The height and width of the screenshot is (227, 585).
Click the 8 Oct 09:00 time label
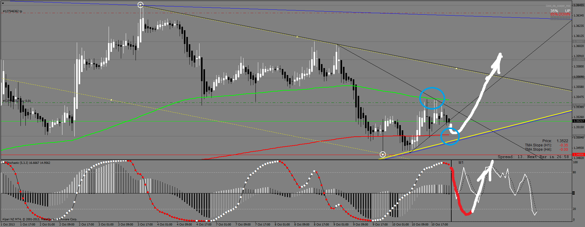[302, 225]
